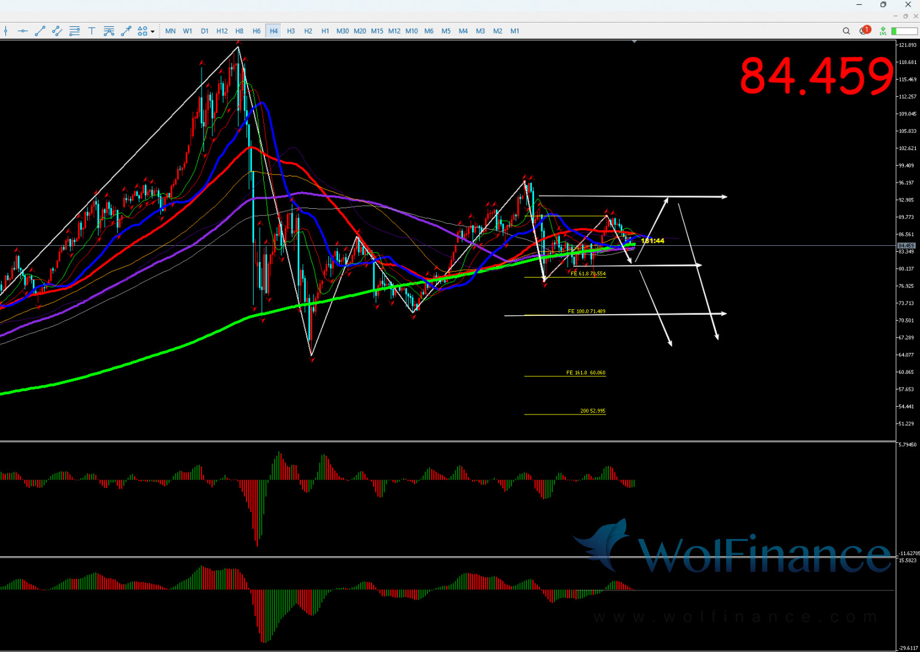Click the green LVL signal icon
This screenshot has height=652, width=920.
point(883,31)
